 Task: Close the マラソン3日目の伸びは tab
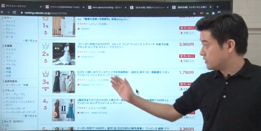point(83,7)
